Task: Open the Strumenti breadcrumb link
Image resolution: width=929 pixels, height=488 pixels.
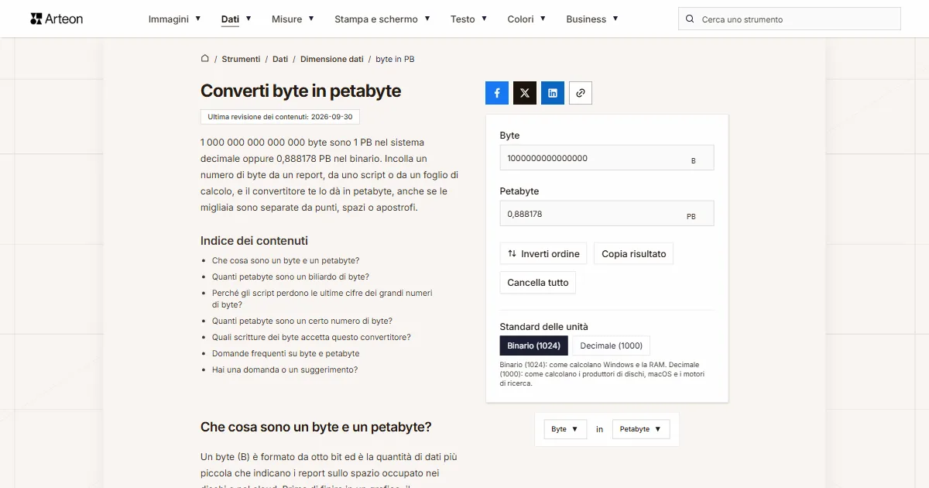Action: click(241, 59)
